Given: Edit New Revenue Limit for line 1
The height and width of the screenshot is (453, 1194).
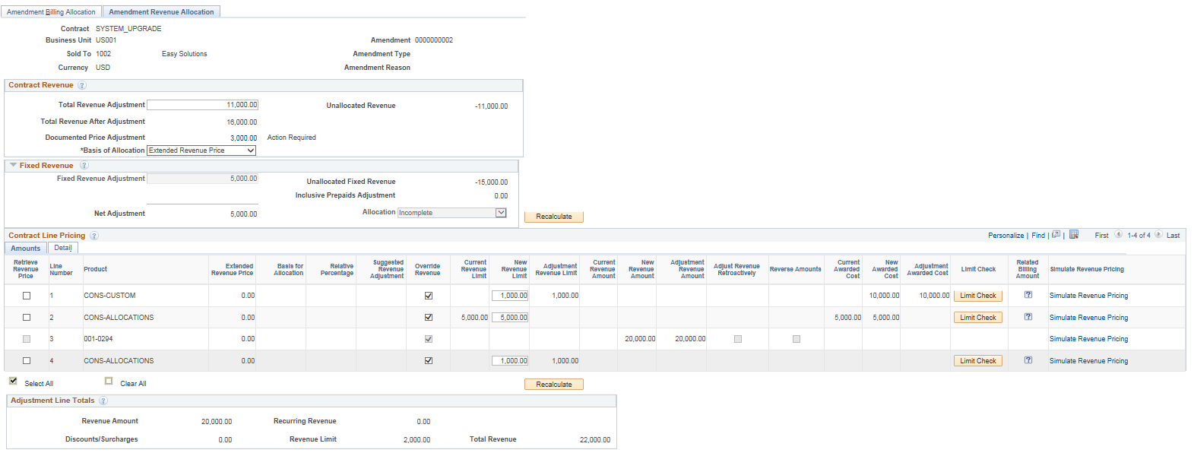Looking at the screenshot, I should click(x=510, y=296).
